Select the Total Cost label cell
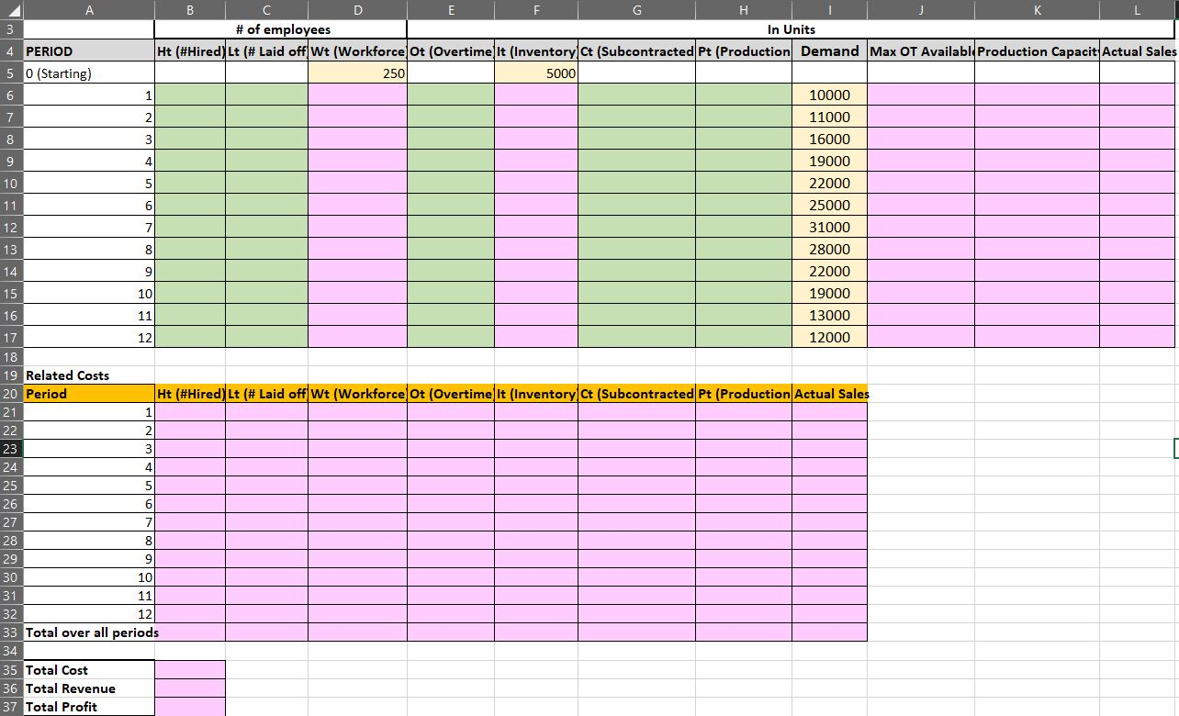Viewport: 1179px width, 716px height. click(x=57, y=670)
